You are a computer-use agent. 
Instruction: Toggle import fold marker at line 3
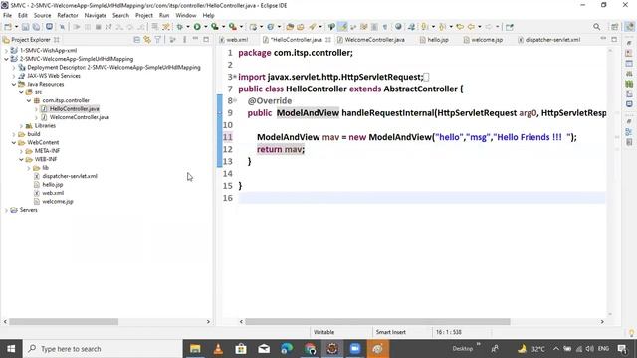235,77
